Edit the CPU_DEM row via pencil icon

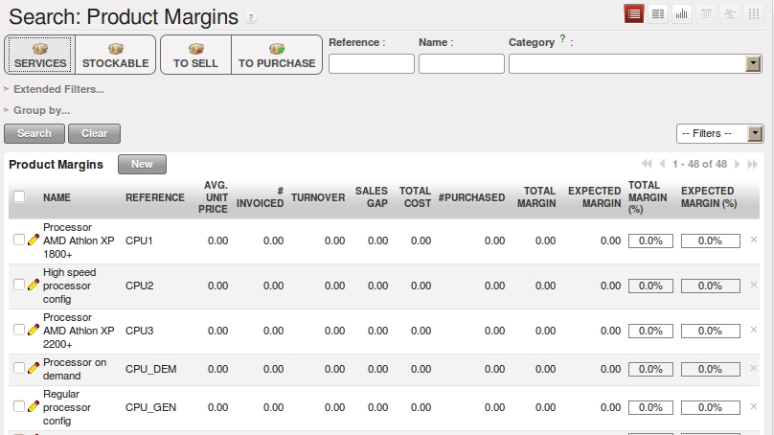pos(34,368)
